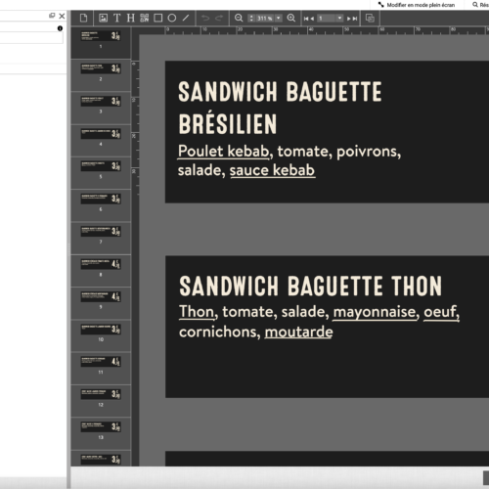Select the ellipse shape tool
Image resolution: width=489 pixels, height=489 pixels.
pos(172,18)
